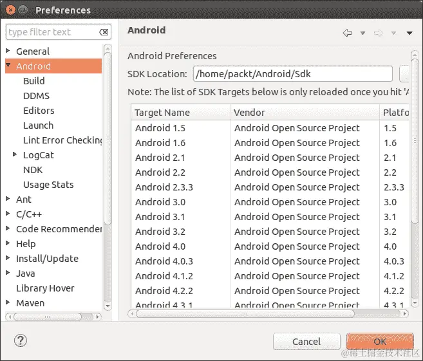Click the tree scrollbar down arrow
The image size is (423, 361).
point(108,306)
